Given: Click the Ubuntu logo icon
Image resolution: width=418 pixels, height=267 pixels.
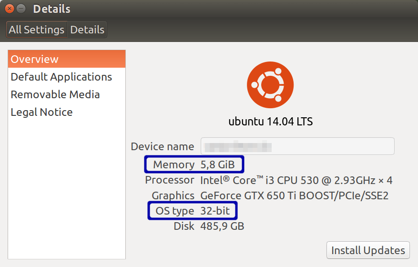Looking at the screenshot, I should click(270, 85).
